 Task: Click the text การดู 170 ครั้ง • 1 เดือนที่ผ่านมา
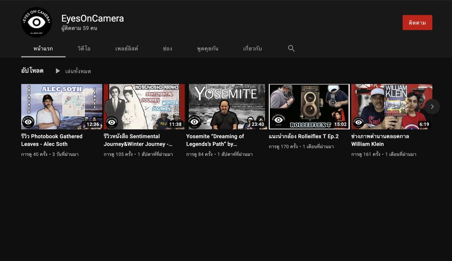tap(301, 147)
